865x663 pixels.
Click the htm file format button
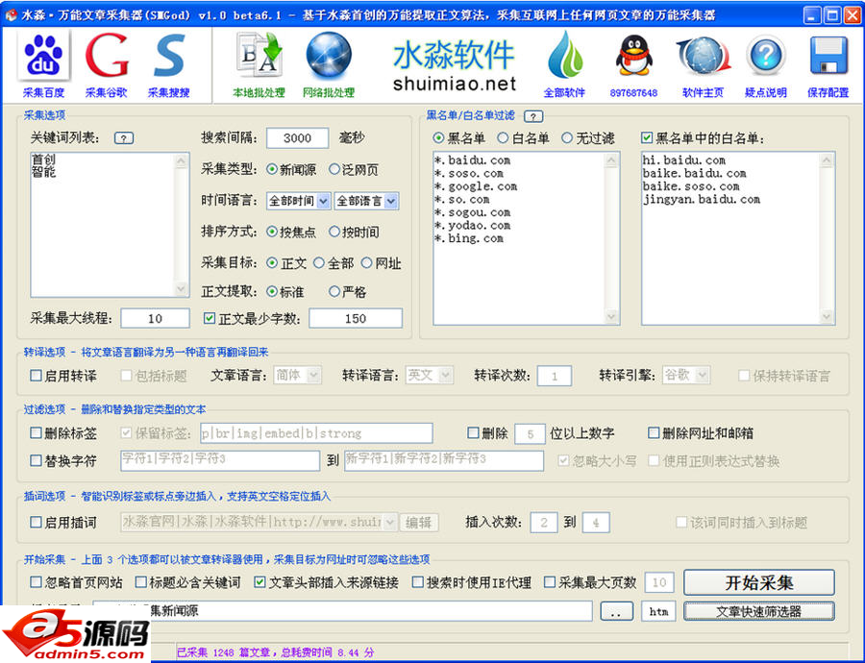click(658, 611)
